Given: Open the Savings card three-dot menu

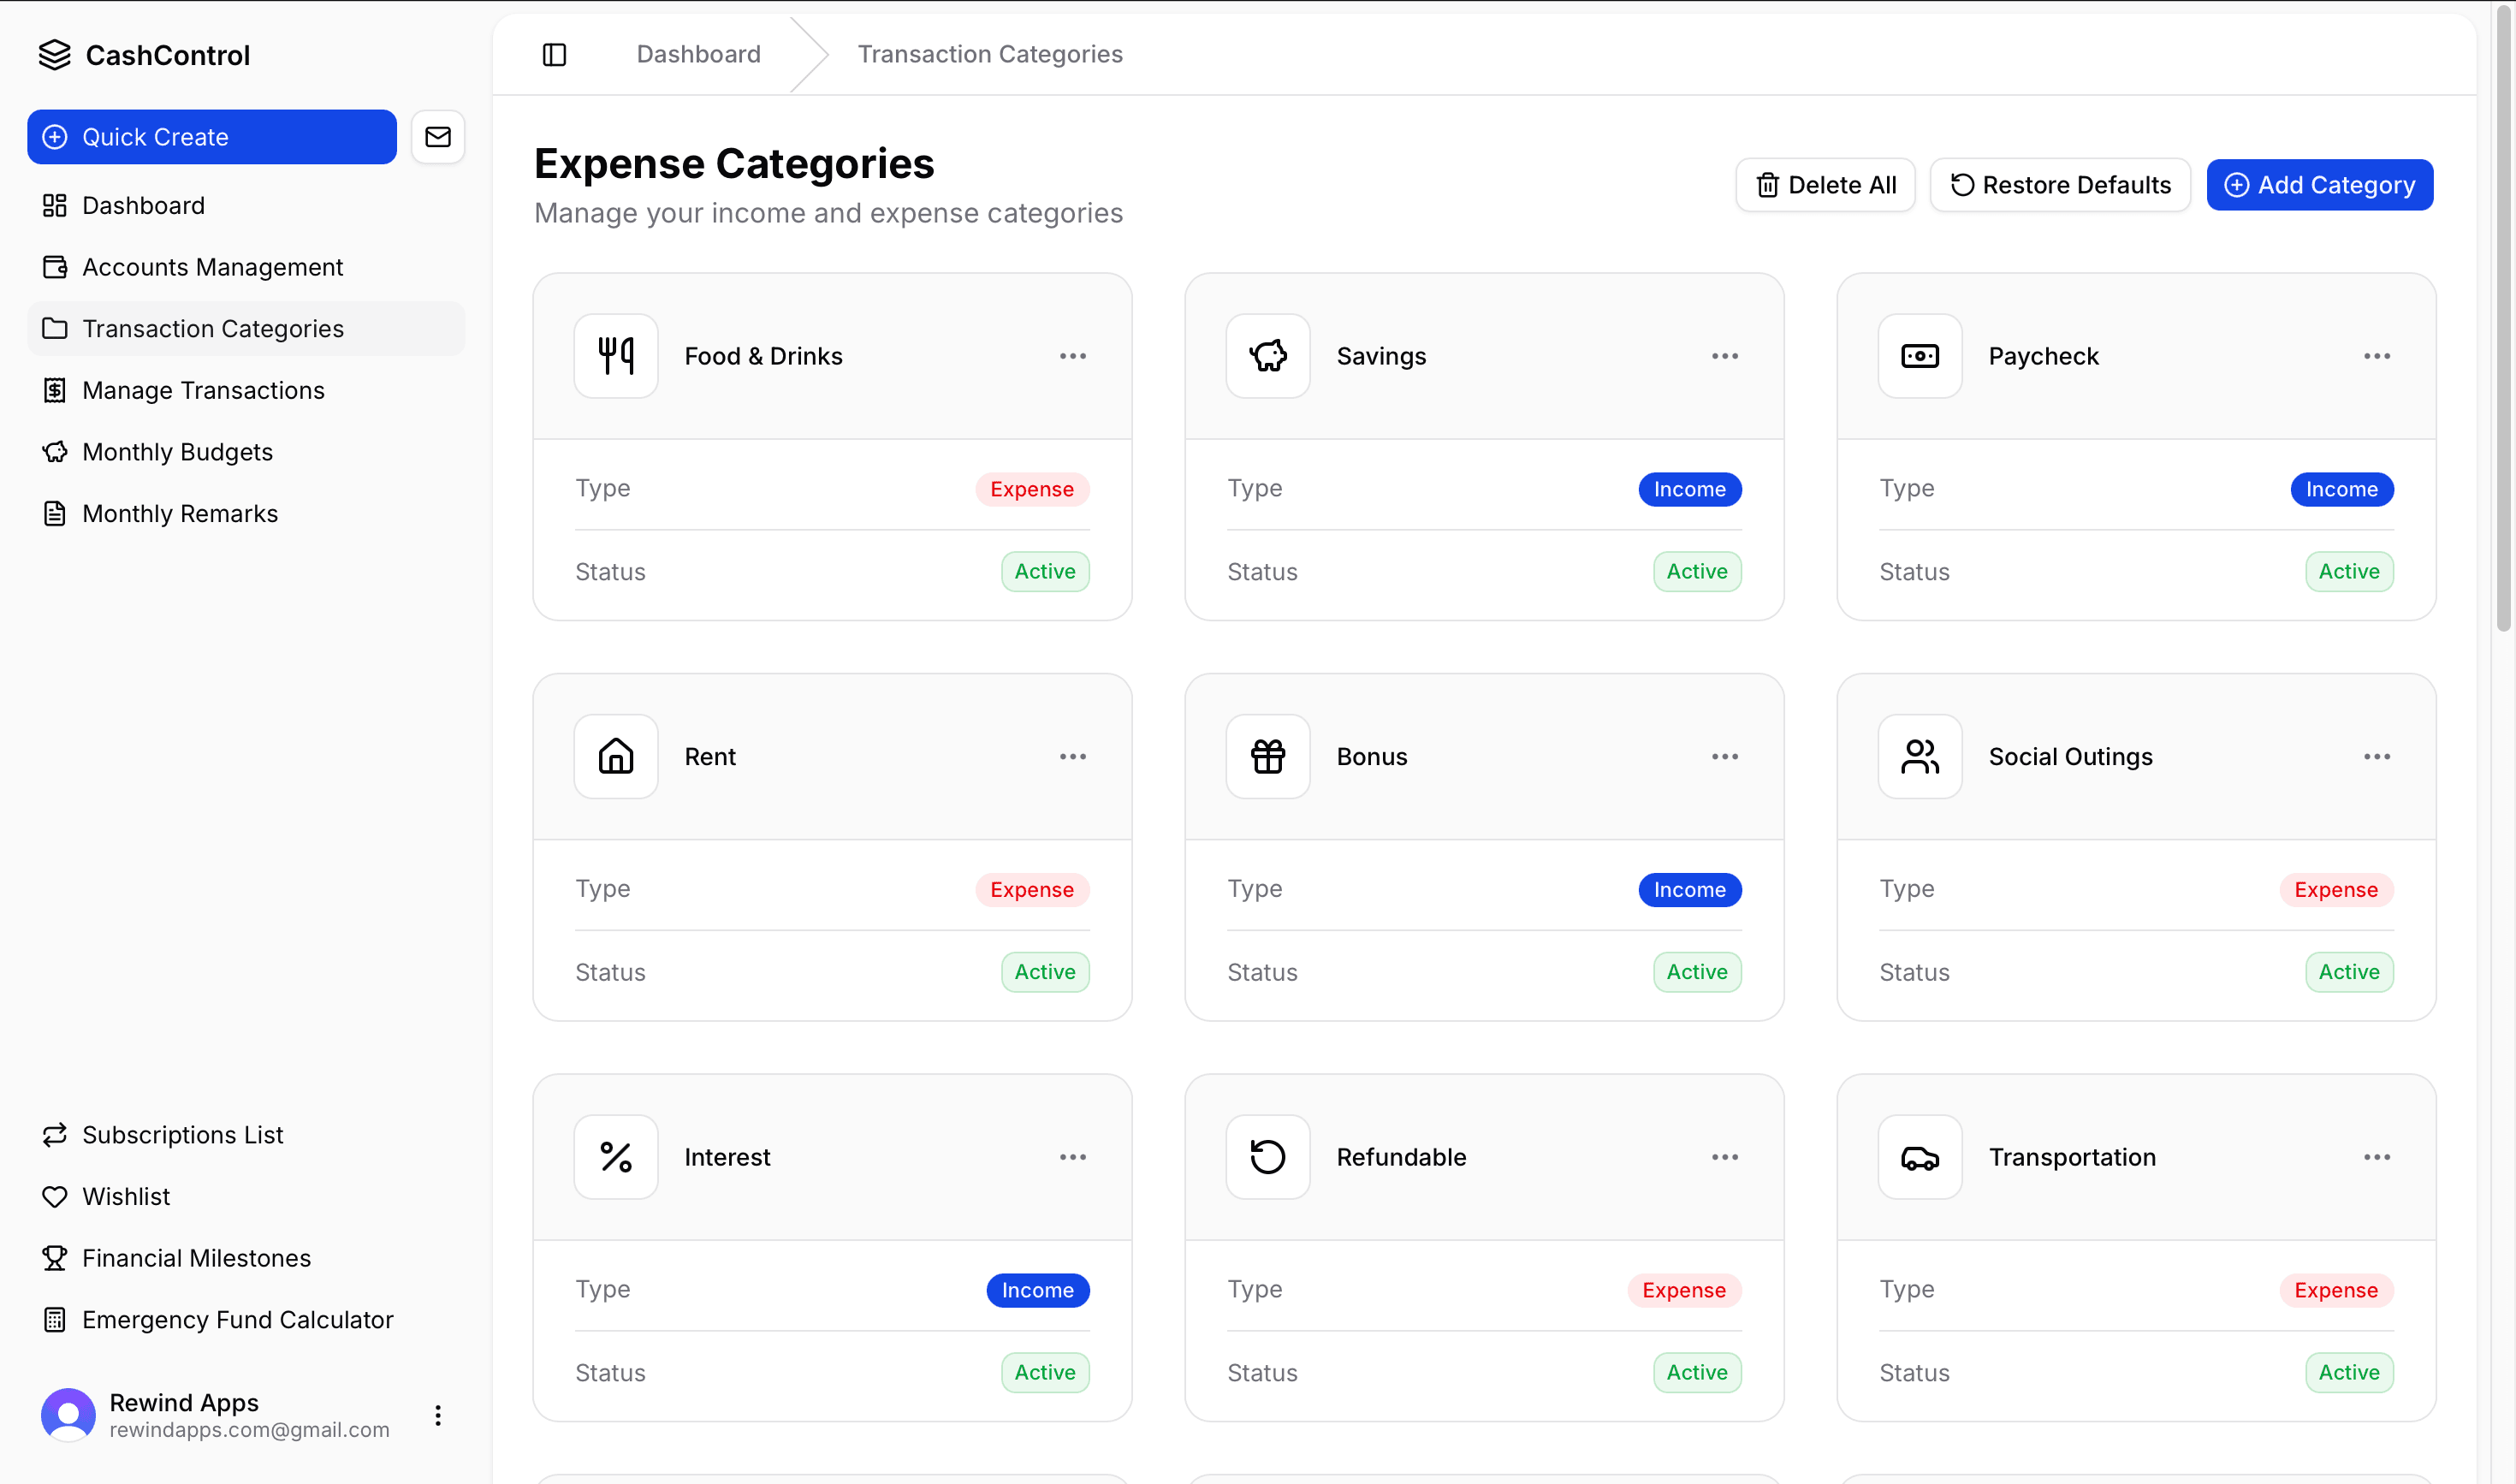Looking at the screenshot, I should click(x=1724, y=356).
